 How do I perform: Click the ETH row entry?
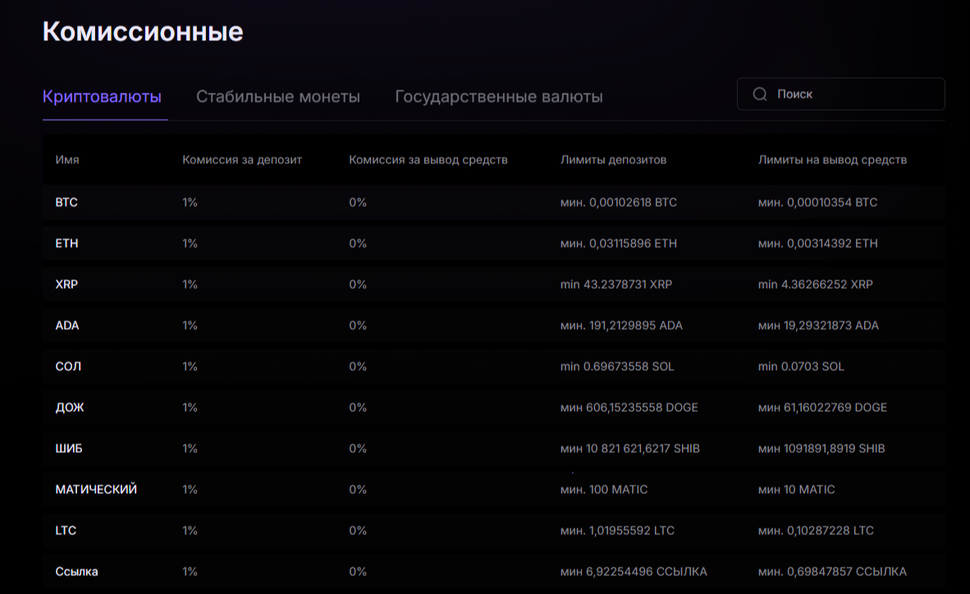[66, 243]
